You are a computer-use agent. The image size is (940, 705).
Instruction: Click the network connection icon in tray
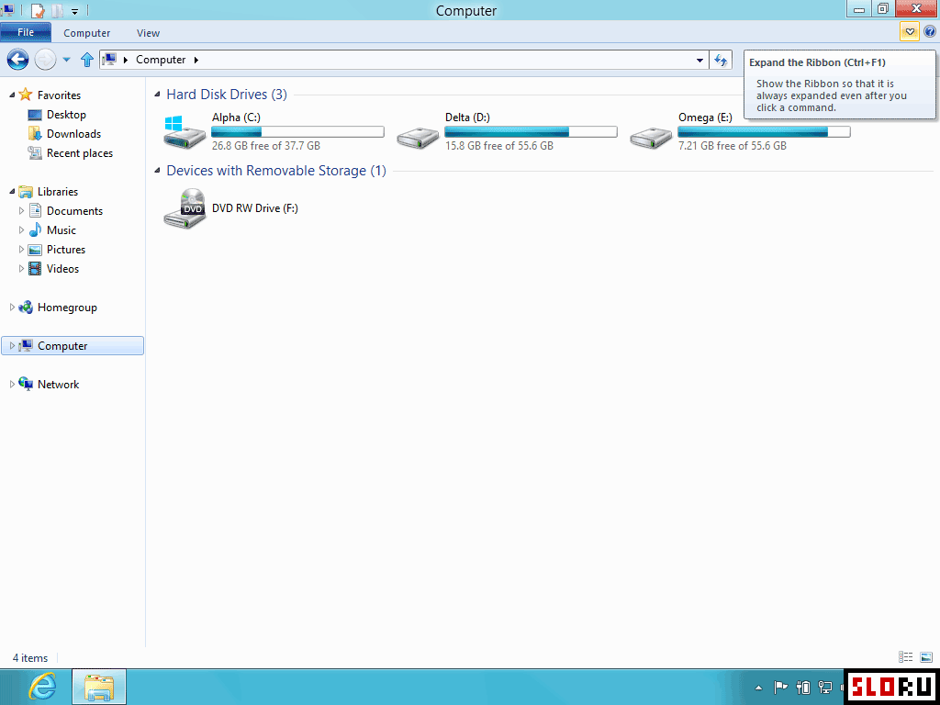pos(825,687)
